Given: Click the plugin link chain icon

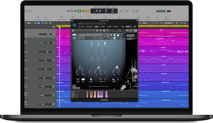Looking at the screenshot, I should pos(135,27).
